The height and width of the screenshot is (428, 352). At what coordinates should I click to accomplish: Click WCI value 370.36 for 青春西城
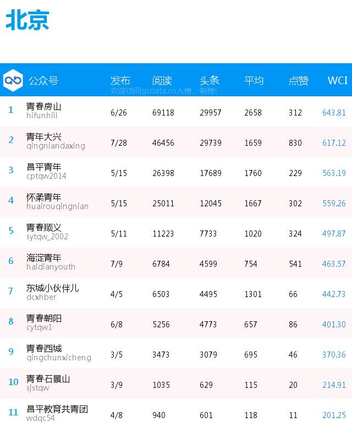[334, 355]
